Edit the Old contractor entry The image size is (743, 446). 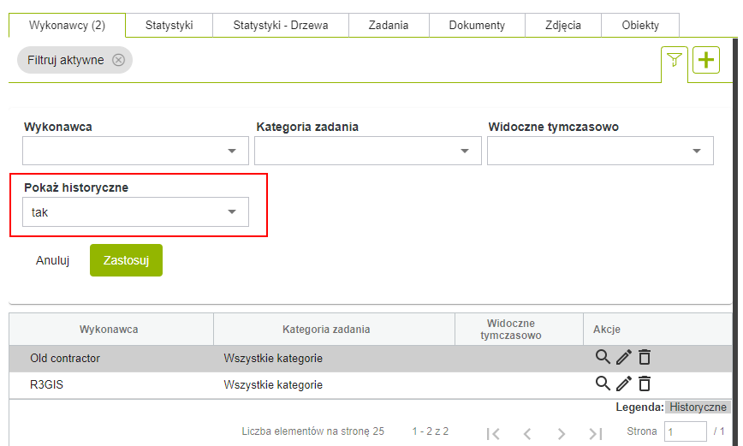[623, 358]
